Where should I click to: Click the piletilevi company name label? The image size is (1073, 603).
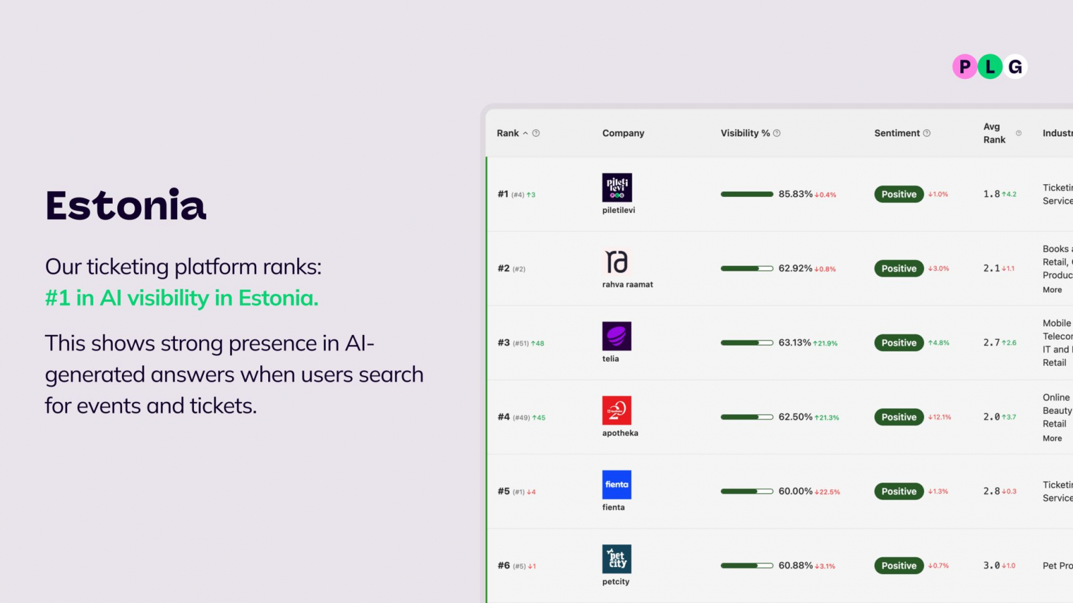click(618, 210)
